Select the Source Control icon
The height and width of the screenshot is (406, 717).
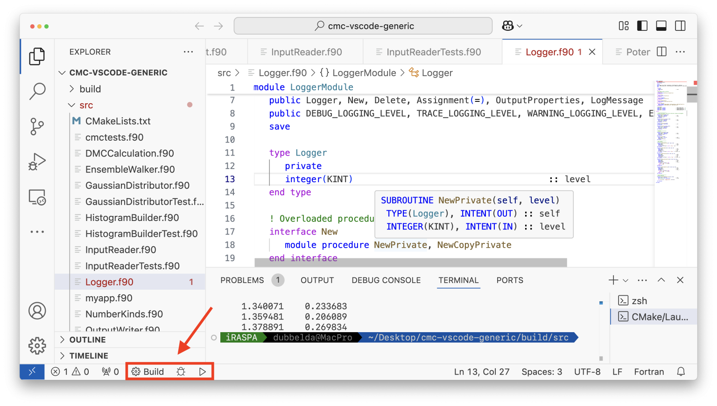(x=37, y=127)
